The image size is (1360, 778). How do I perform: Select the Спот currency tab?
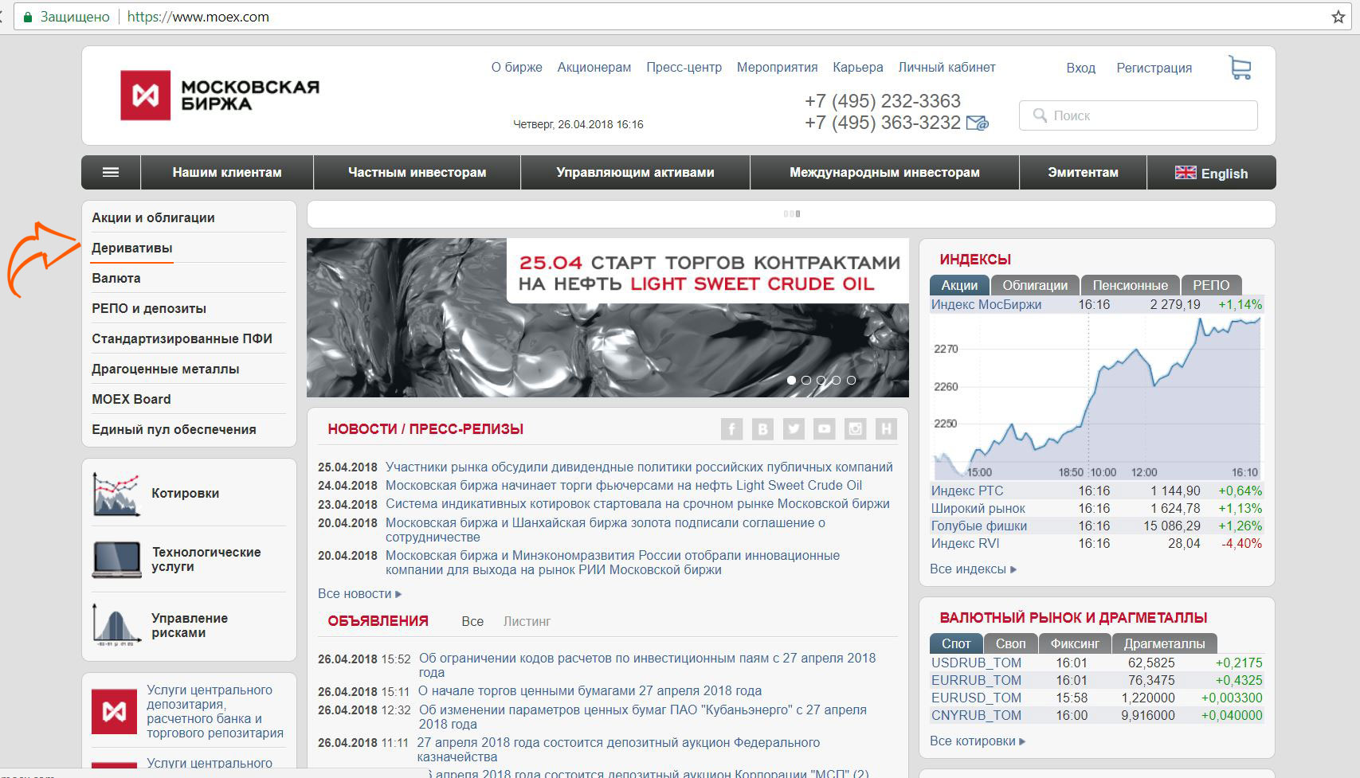coord(956,643)
